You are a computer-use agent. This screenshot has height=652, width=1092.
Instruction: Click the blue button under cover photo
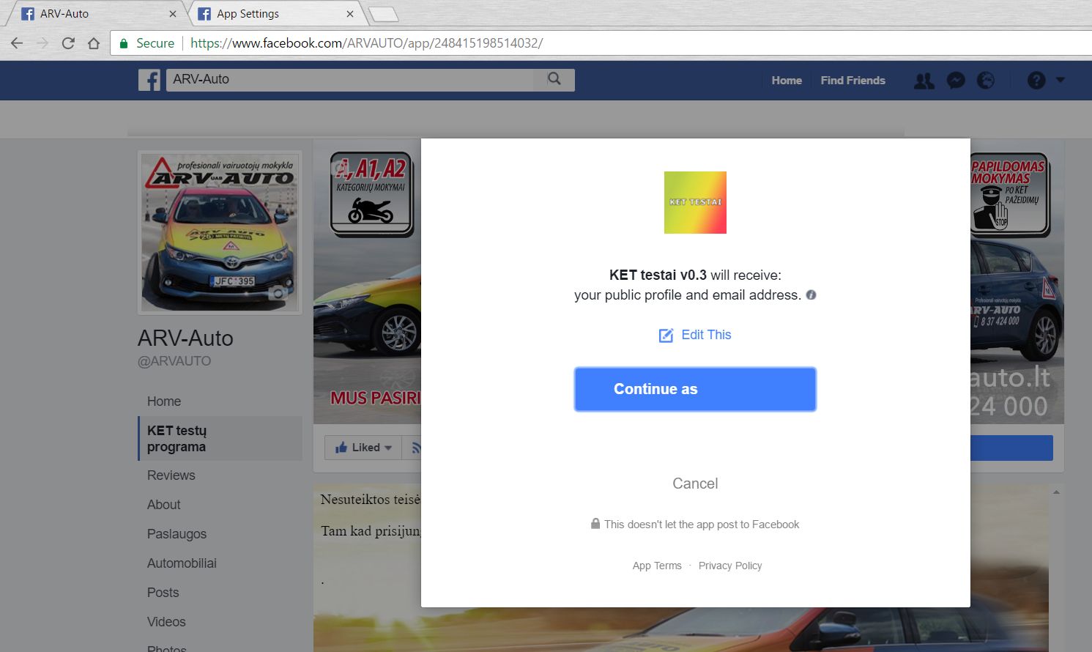tap(1011, 448)
